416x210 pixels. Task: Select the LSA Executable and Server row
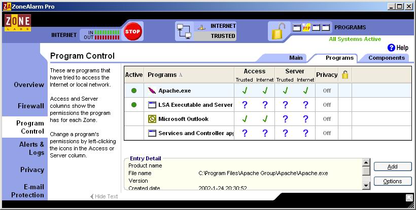pyautogui.click(x=268, y=105)
